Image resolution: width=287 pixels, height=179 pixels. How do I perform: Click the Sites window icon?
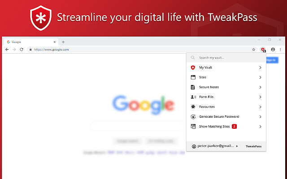pyautogui.click(x=193, y=77)
